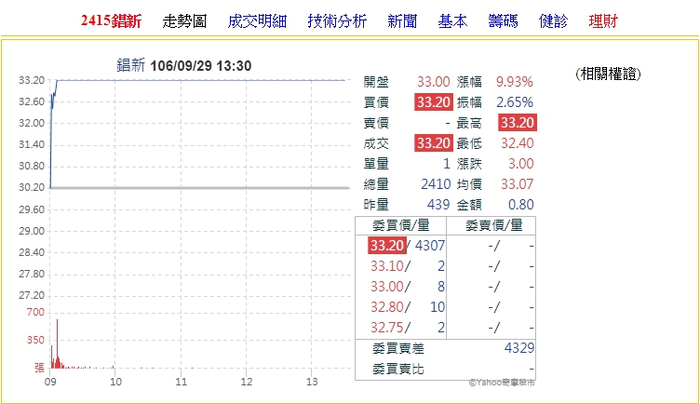The height and width of the screenshot is (404, 700).
Task: Click the 700 volume axis label
Action: 35,312
